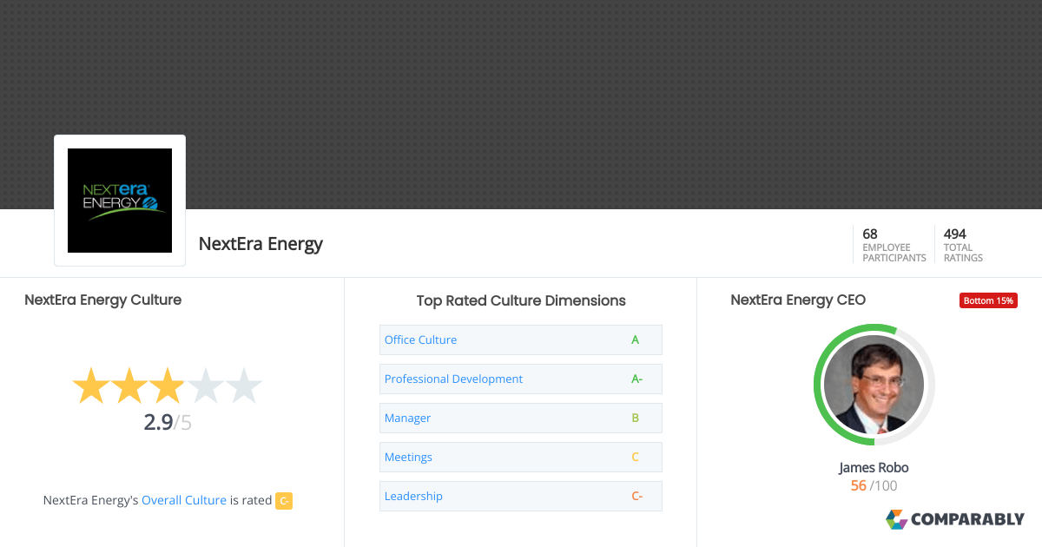Click the fifth gray rating star
Image resolution: width=1042 pixels, height=547 pixels.
tap(244, 386)
